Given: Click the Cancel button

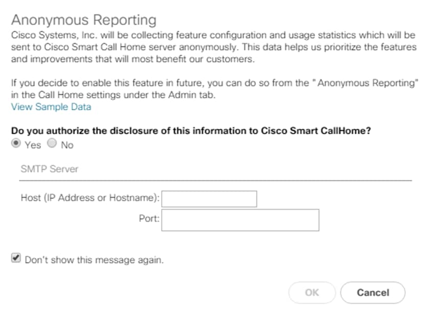Looking at the screenshot, I should (x=373, y=292).
